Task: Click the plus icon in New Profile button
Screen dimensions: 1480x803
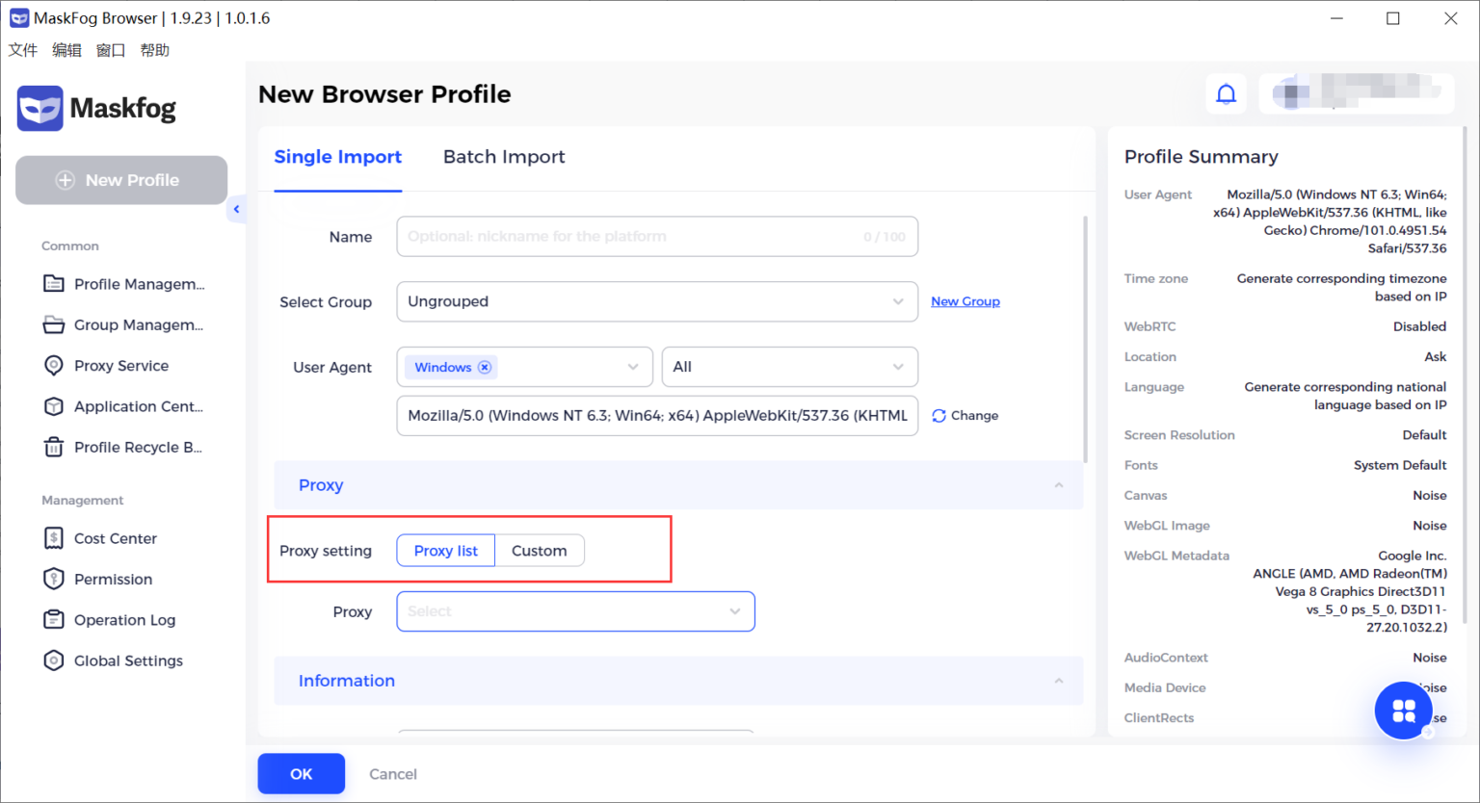Action: (x=65, y=180)
